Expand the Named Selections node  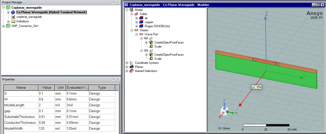(x=127, y=71)
